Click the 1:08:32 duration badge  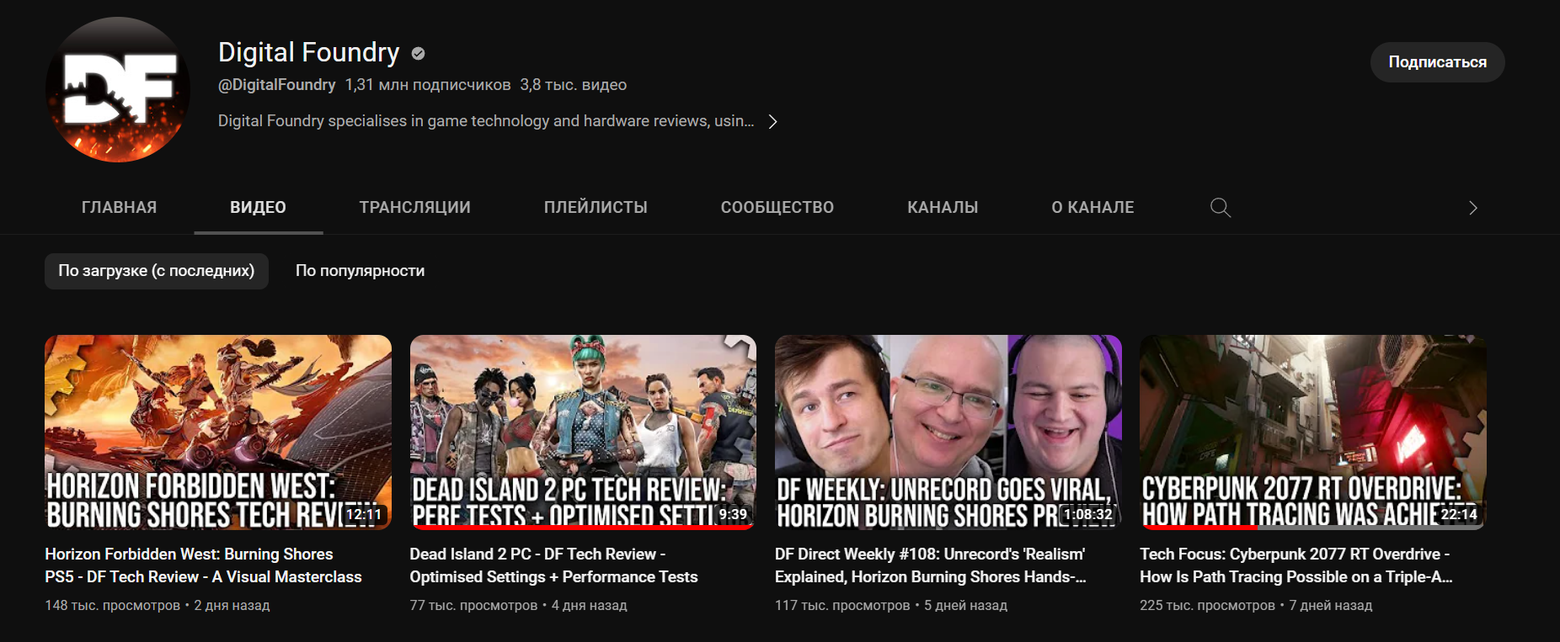[x=1087, y=514]
